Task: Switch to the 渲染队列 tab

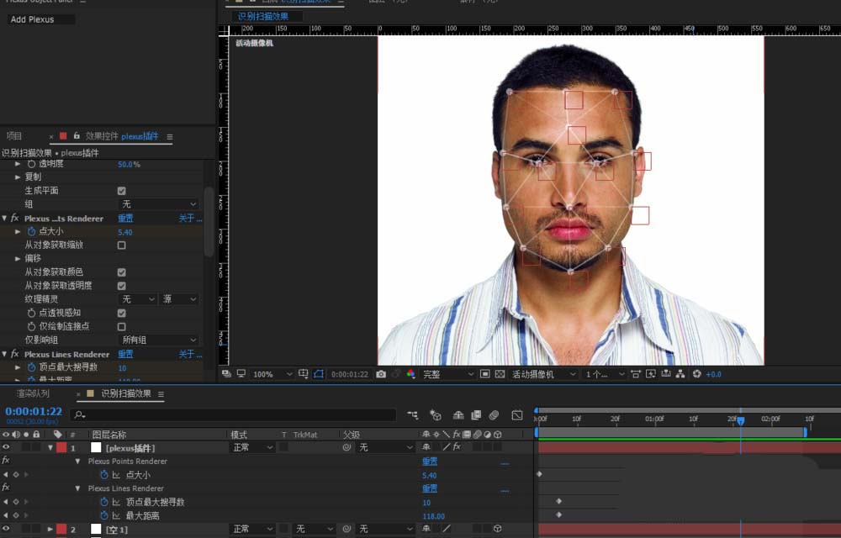Action: coord(33,393)
